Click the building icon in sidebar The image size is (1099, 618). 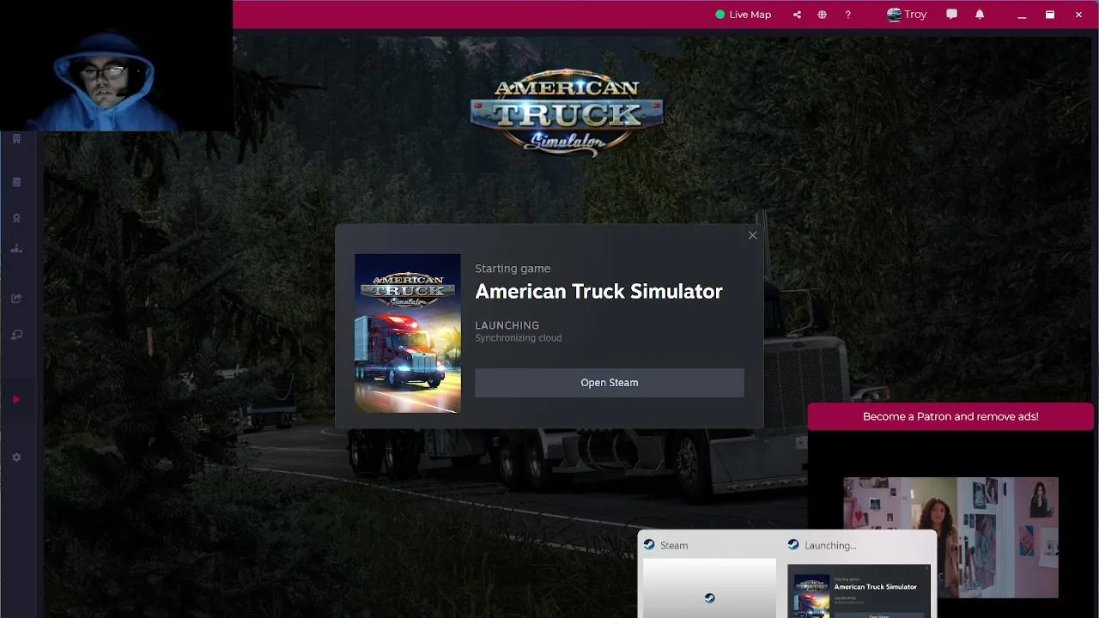(x=16, y=139)
